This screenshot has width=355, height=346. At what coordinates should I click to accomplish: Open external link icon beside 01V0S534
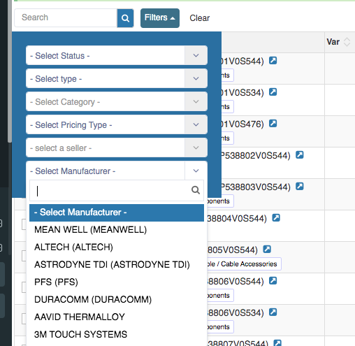coord(273,92)
